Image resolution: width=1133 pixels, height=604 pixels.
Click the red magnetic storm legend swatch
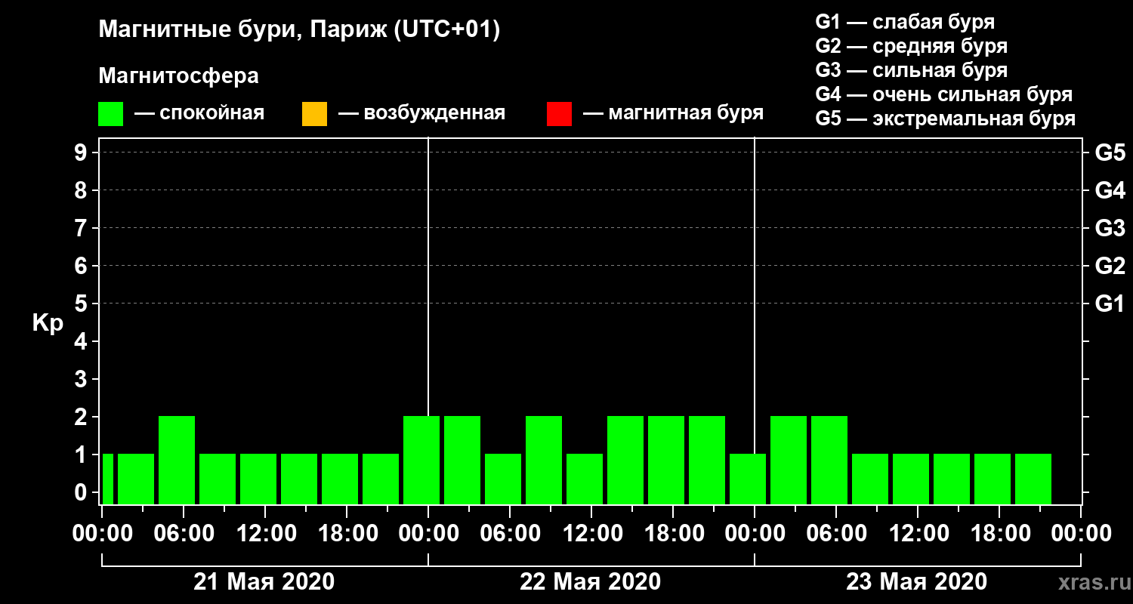point(559,114)
